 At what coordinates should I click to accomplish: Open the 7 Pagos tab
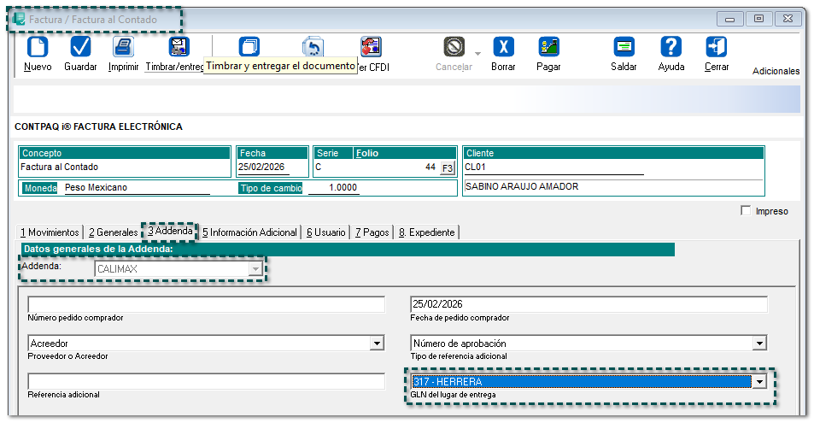[x=372, y=232]
